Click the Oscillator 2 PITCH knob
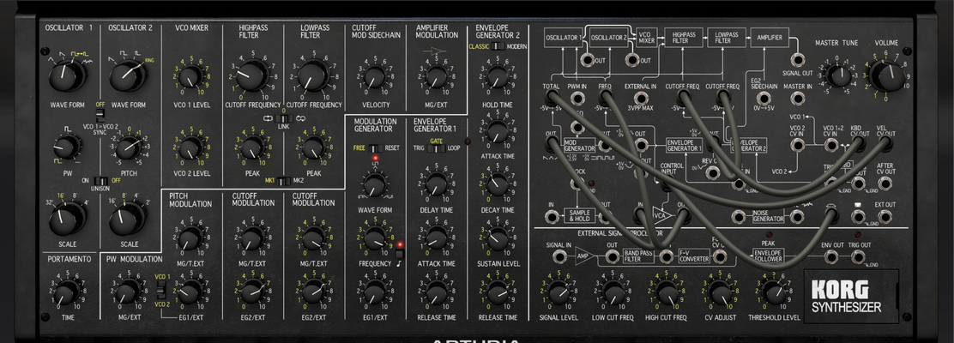The width and height of the screenshot is (954, 343). click(x=129, y=147)
